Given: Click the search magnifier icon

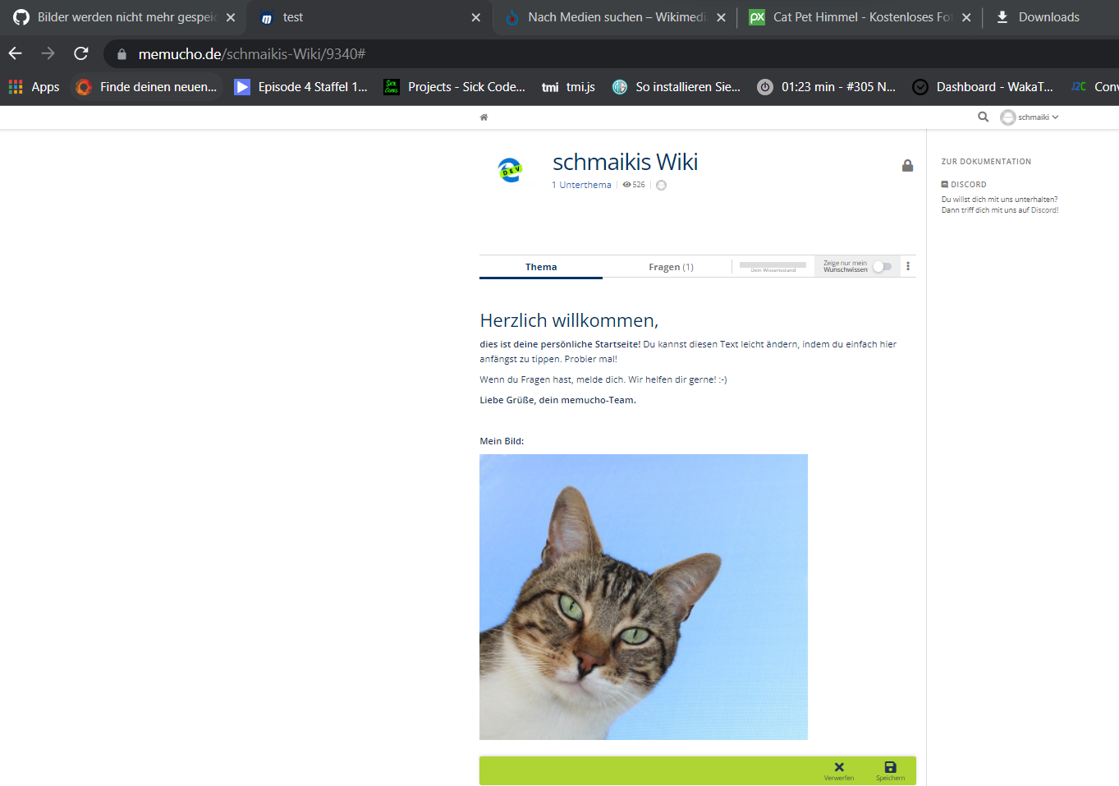Looking at the screenshot, I should click(x=983, y=117).
